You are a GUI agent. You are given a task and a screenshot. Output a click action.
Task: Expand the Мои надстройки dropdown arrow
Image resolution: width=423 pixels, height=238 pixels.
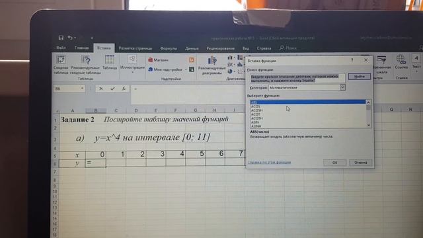186,69
